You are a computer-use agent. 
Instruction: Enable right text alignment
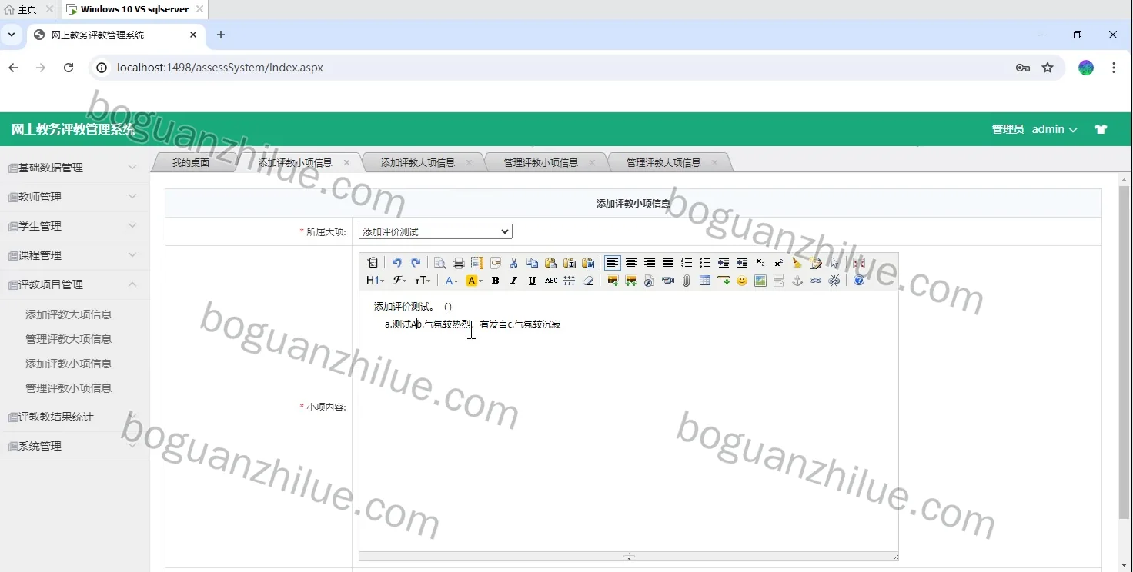[x=650, y=263]
